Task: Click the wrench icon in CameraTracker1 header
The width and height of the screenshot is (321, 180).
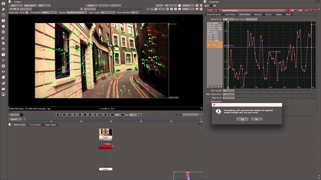Action: tap(218, 10)
